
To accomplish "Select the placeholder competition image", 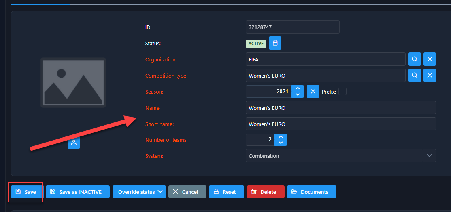I will (73, 82).
